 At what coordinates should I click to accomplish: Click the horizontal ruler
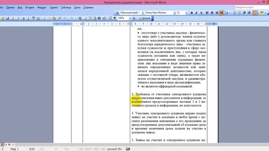coord(135,24)
